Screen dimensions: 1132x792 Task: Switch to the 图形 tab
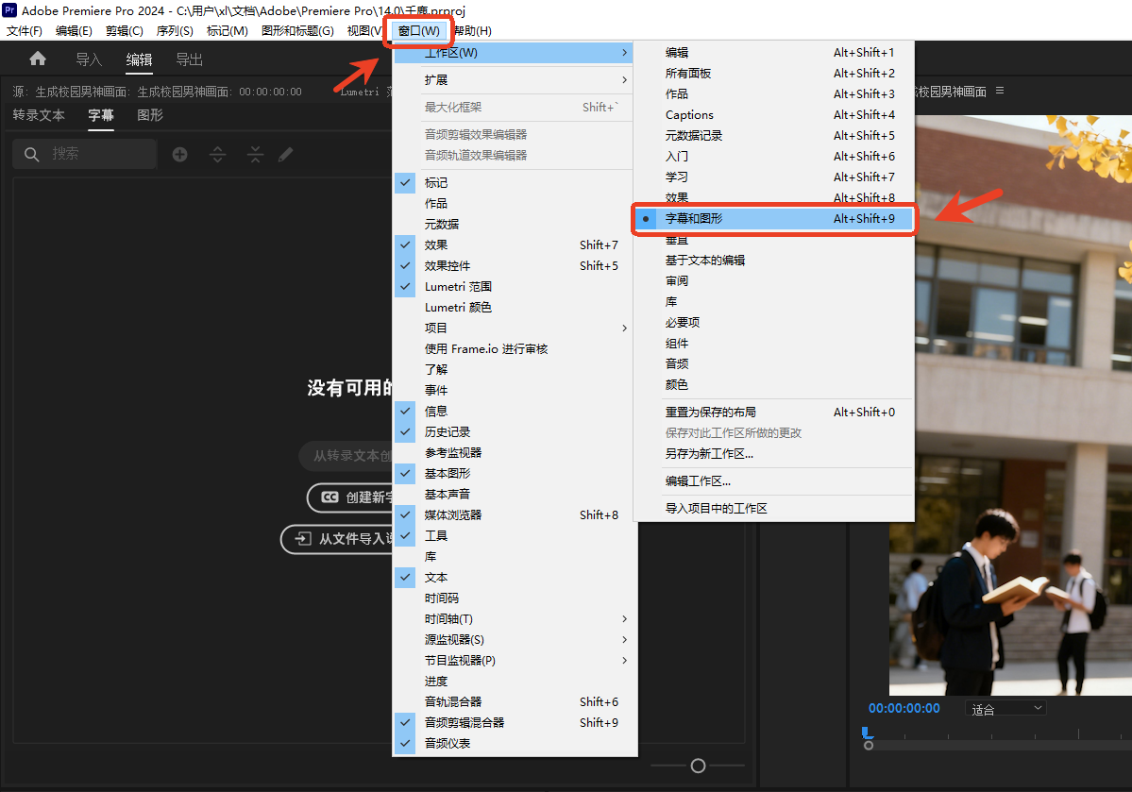point(150,115)
